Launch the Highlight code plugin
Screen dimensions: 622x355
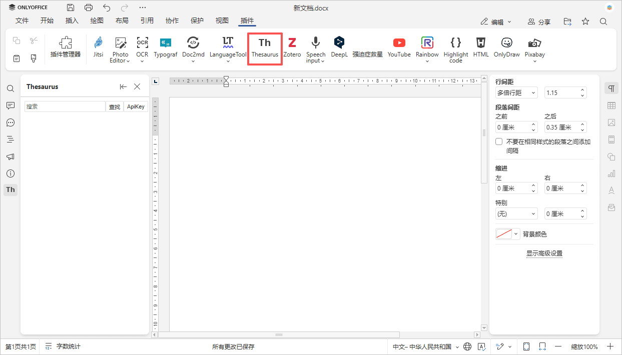click(x=455, y=49)
